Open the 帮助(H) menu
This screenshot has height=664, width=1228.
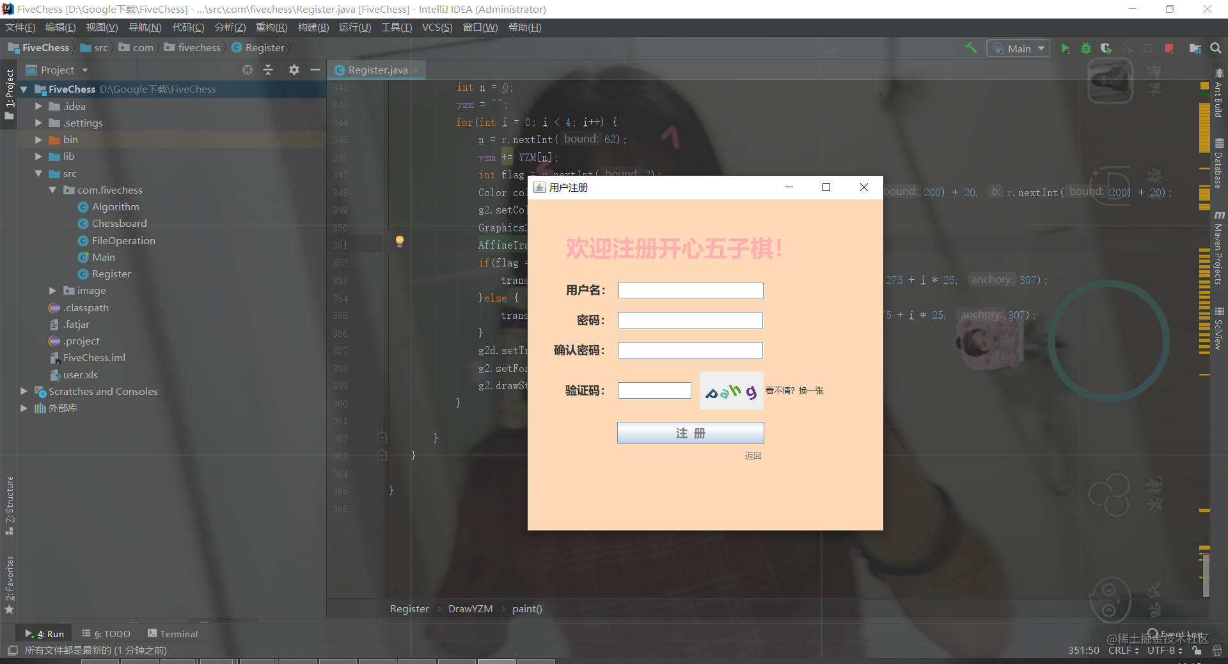[x=524, y=27]
